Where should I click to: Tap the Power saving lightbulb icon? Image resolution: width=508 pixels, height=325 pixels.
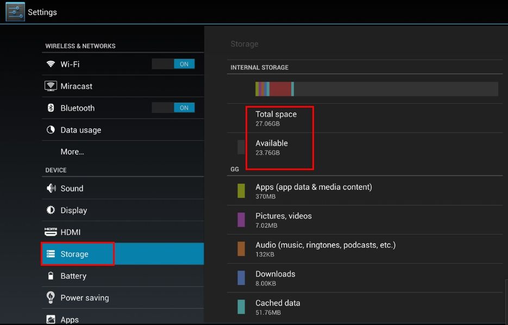[x=51, y=297]
